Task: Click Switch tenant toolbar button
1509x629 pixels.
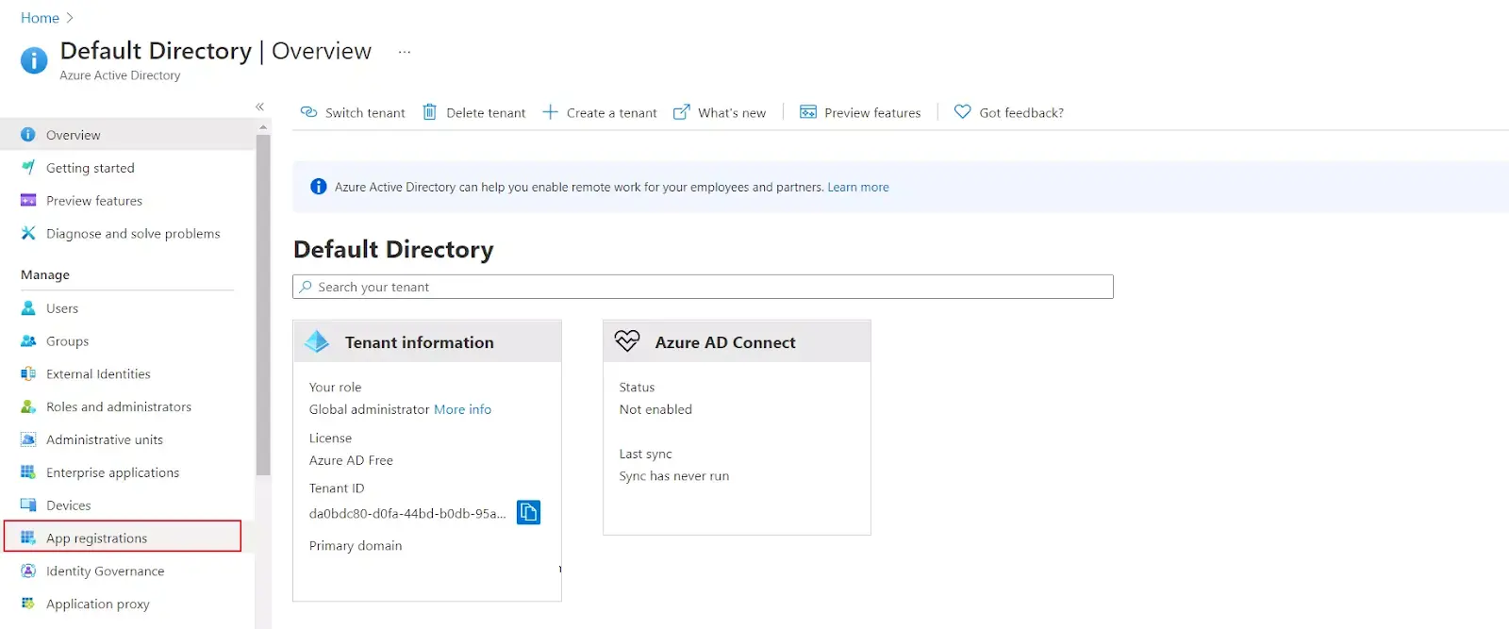Action: 353,112
